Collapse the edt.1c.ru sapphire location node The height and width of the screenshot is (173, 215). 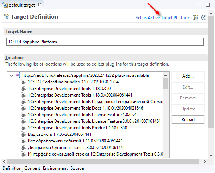pos(12,75)
